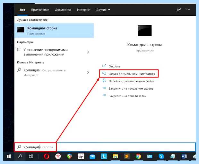This screenshot has width=199, height=164.
Task: Launch Opera browser from the taskbar
Action: point(47,156)
